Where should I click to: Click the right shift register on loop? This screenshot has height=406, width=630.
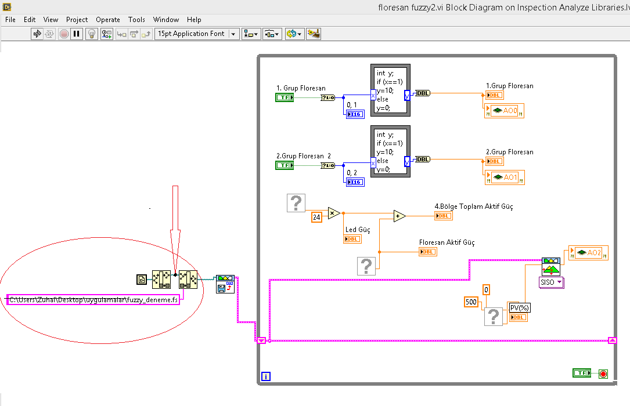pyautogui.click(x=613, y=340)
